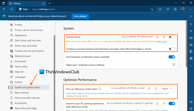The width and height of the screenshot is (194, 111).
Task: Select System and performance
Action: point(29,87)
